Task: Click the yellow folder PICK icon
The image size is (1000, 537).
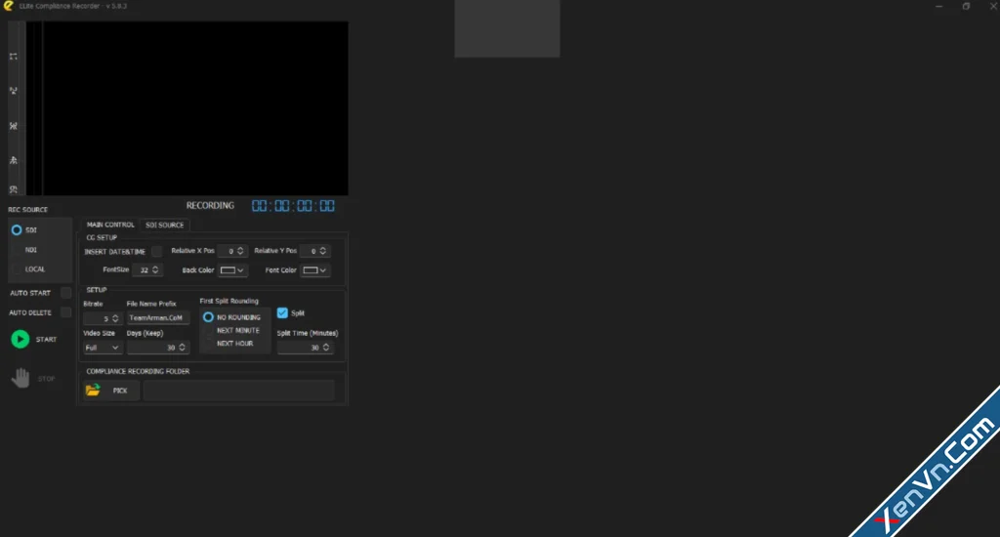Action: 93,391
